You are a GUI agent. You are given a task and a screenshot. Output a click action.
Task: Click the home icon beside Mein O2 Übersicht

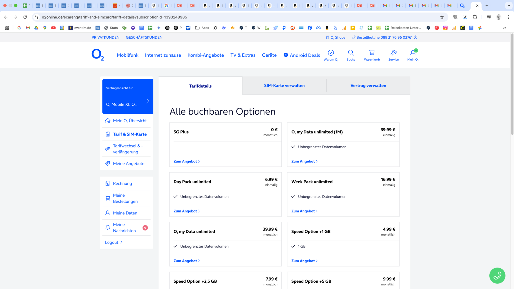point(108,120)
